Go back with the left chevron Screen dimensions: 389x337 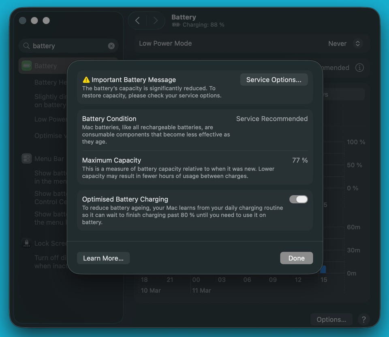[137, 21]
